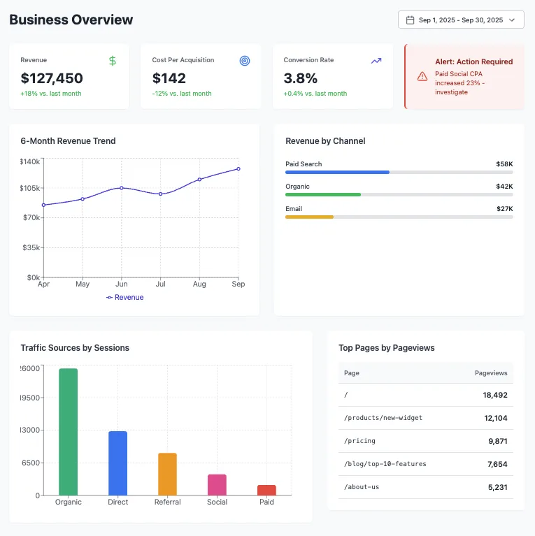The image size is (535, 536).
Task: Click the /blog/top-10-features page row
Action: tap(426, 464)
